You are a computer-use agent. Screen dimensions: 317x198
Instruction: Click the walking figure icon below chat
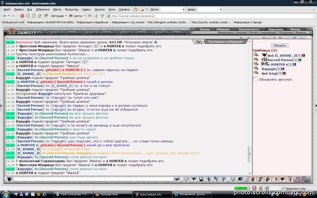pos(209,179)
